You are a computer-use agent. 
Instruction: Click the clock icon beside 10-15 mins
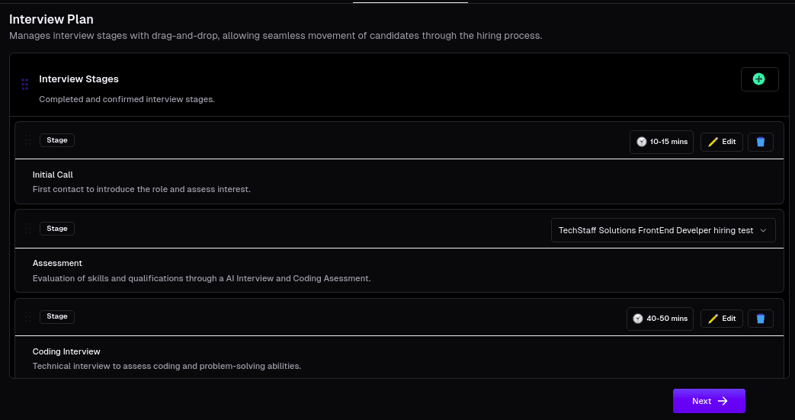tap(641, 142)
